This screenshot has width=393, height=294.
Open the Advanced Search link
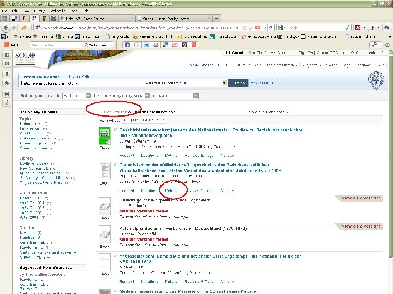coord(266,83)
